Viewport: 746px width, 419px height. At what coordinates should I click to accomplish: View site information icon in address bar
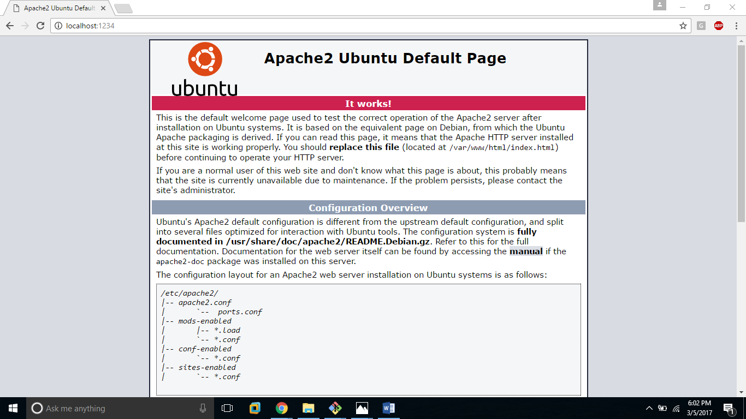(58, 26)
